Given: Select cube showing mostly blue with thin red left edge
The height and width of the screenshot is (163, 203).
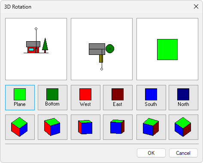Looking at the screenshot, I should click(x=85, y=127).
